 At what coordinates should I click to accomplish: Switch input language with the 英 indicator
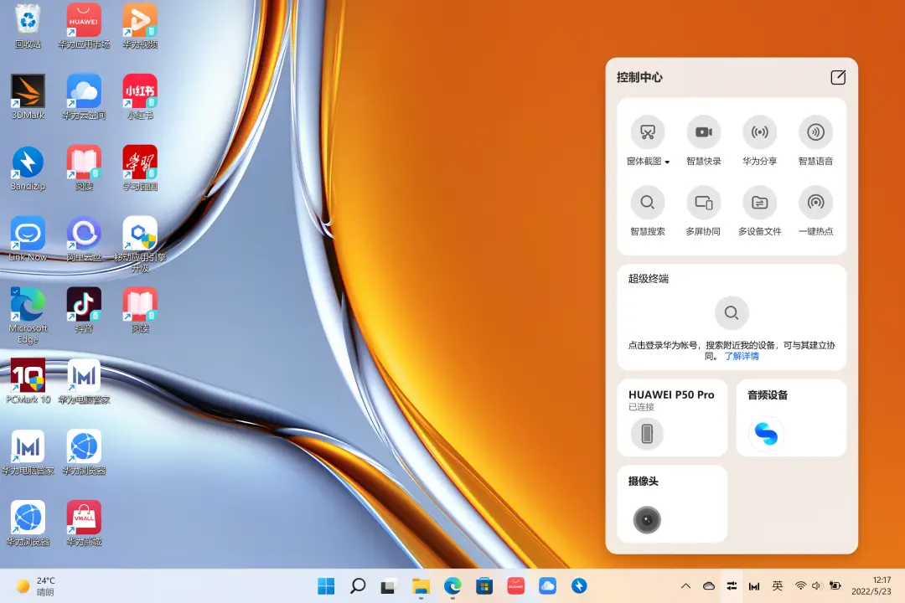click(778, 586)
